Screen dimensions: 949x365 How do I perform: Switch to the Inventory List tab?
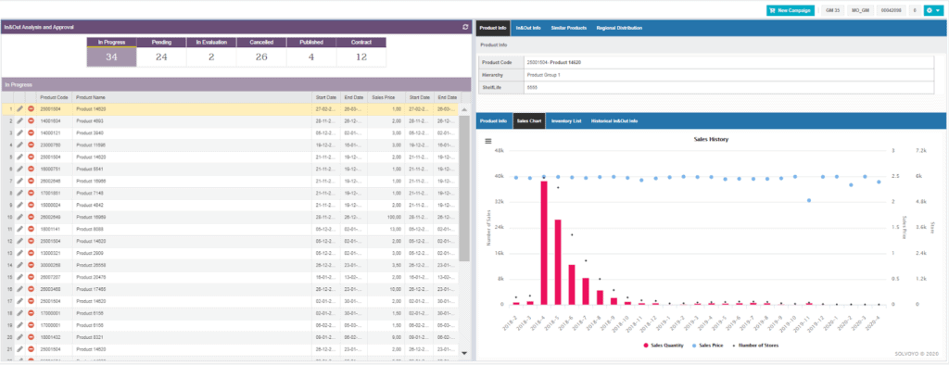coord(566,121)
